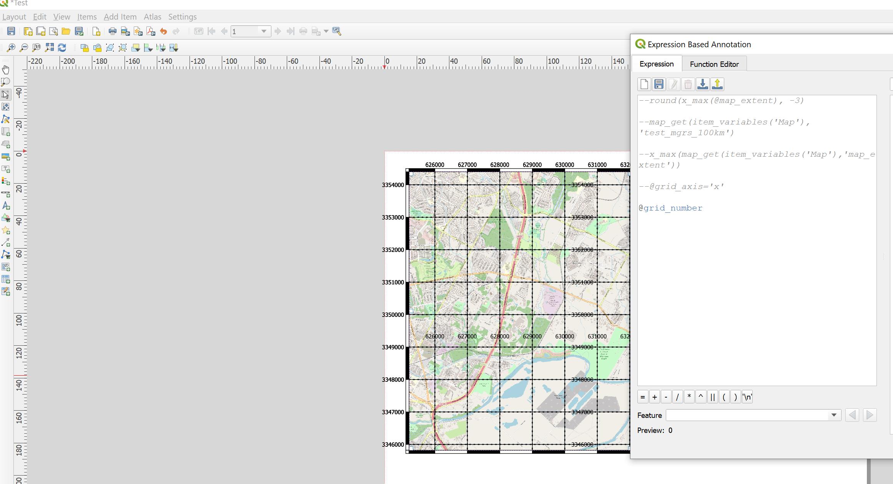Expand the Feature combo box
Viewport: 893px width, 484px height.
[x=833, y=415]
